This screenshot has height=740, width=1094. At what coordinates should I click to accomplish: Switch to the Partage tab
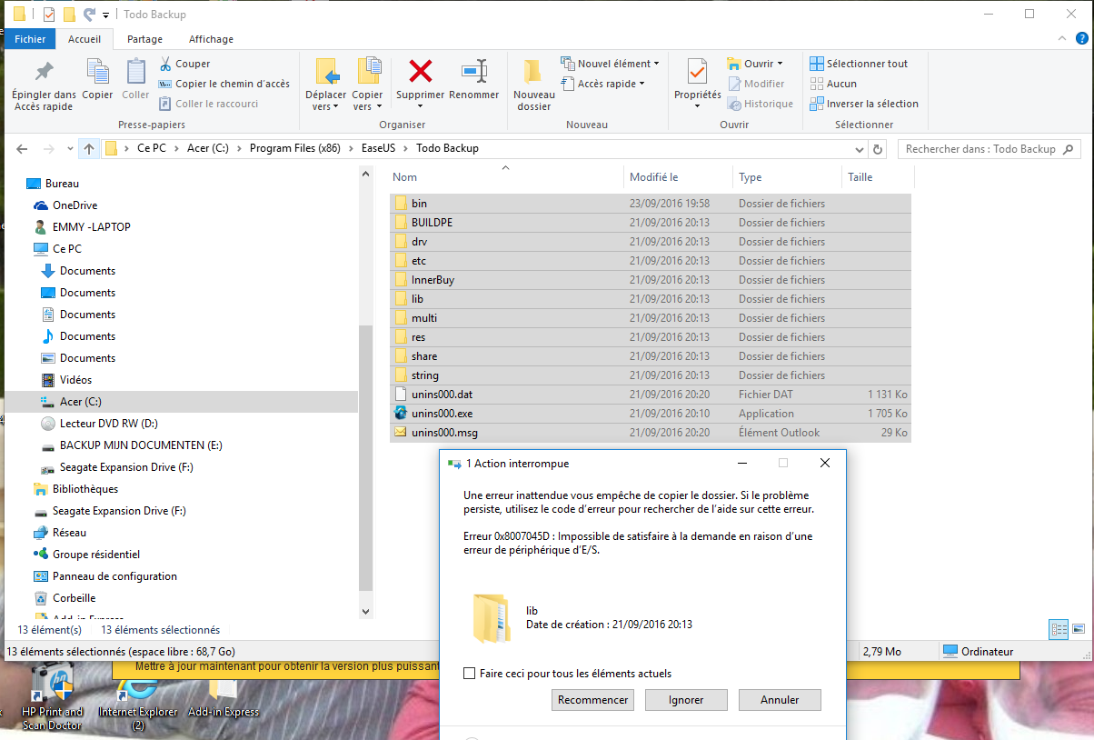pos(144,39)
